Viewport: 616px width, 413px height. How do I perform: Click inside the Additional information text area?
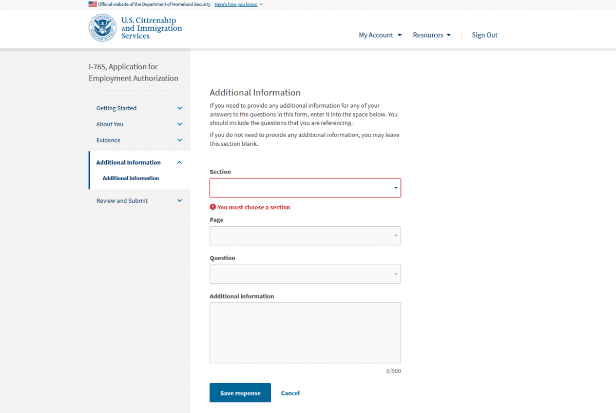[x=305, y=332]
